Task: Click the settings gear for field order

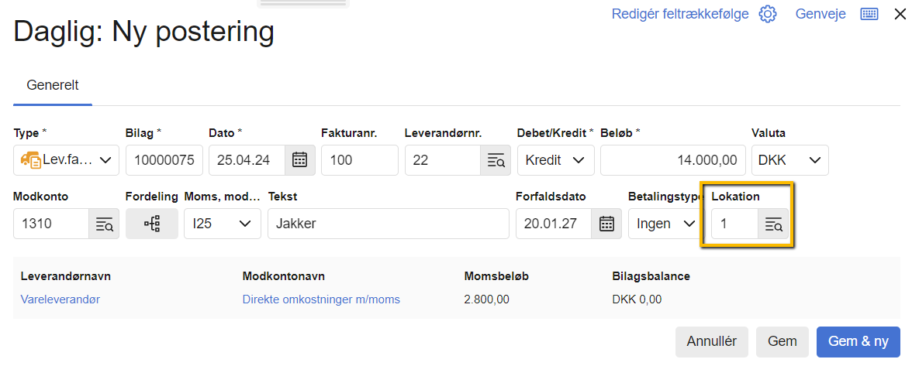Action: [768, 14]
